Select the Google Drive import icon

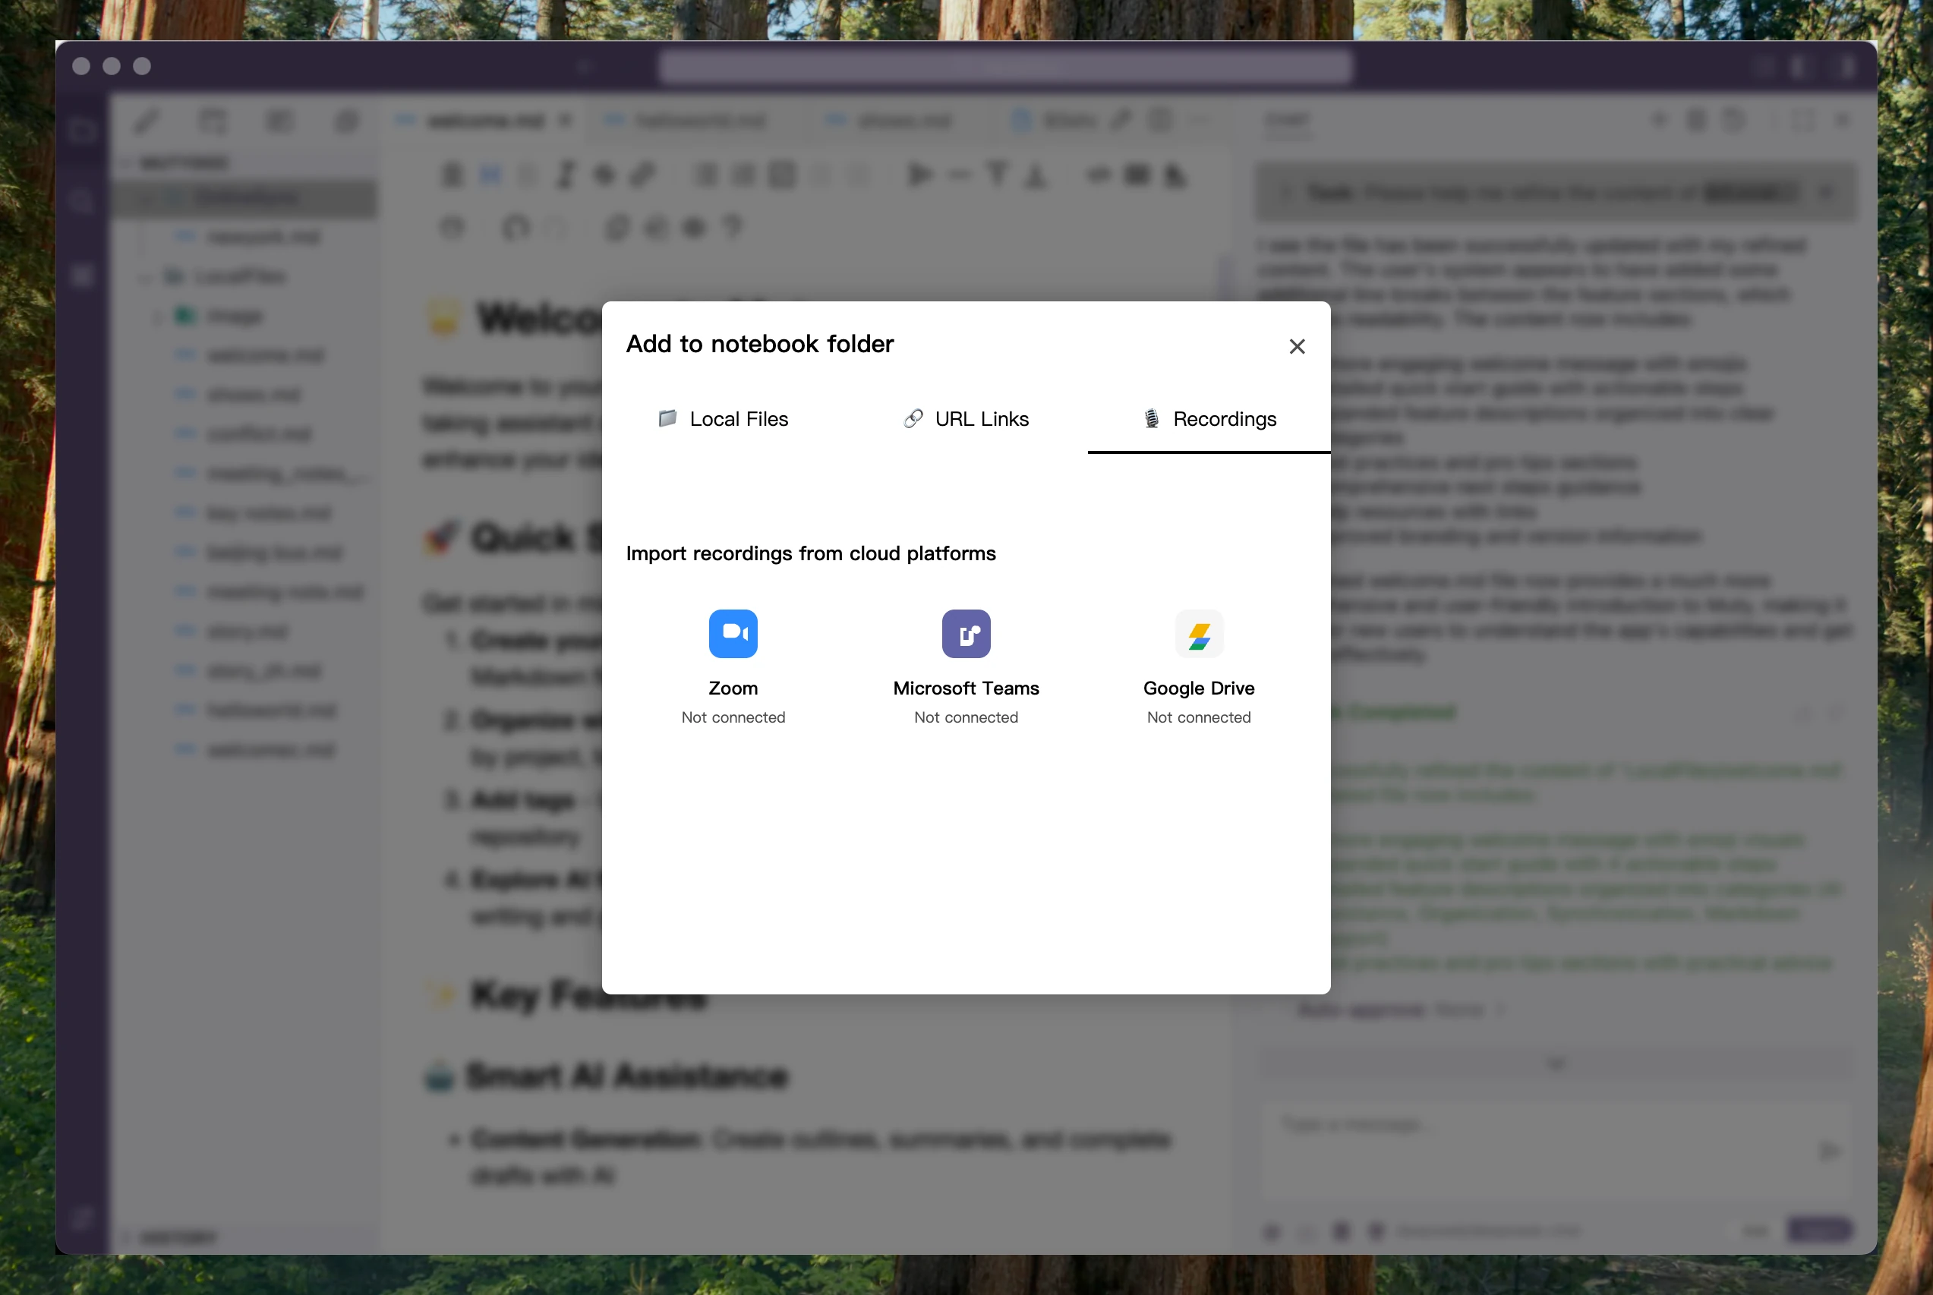point(1199,634)
